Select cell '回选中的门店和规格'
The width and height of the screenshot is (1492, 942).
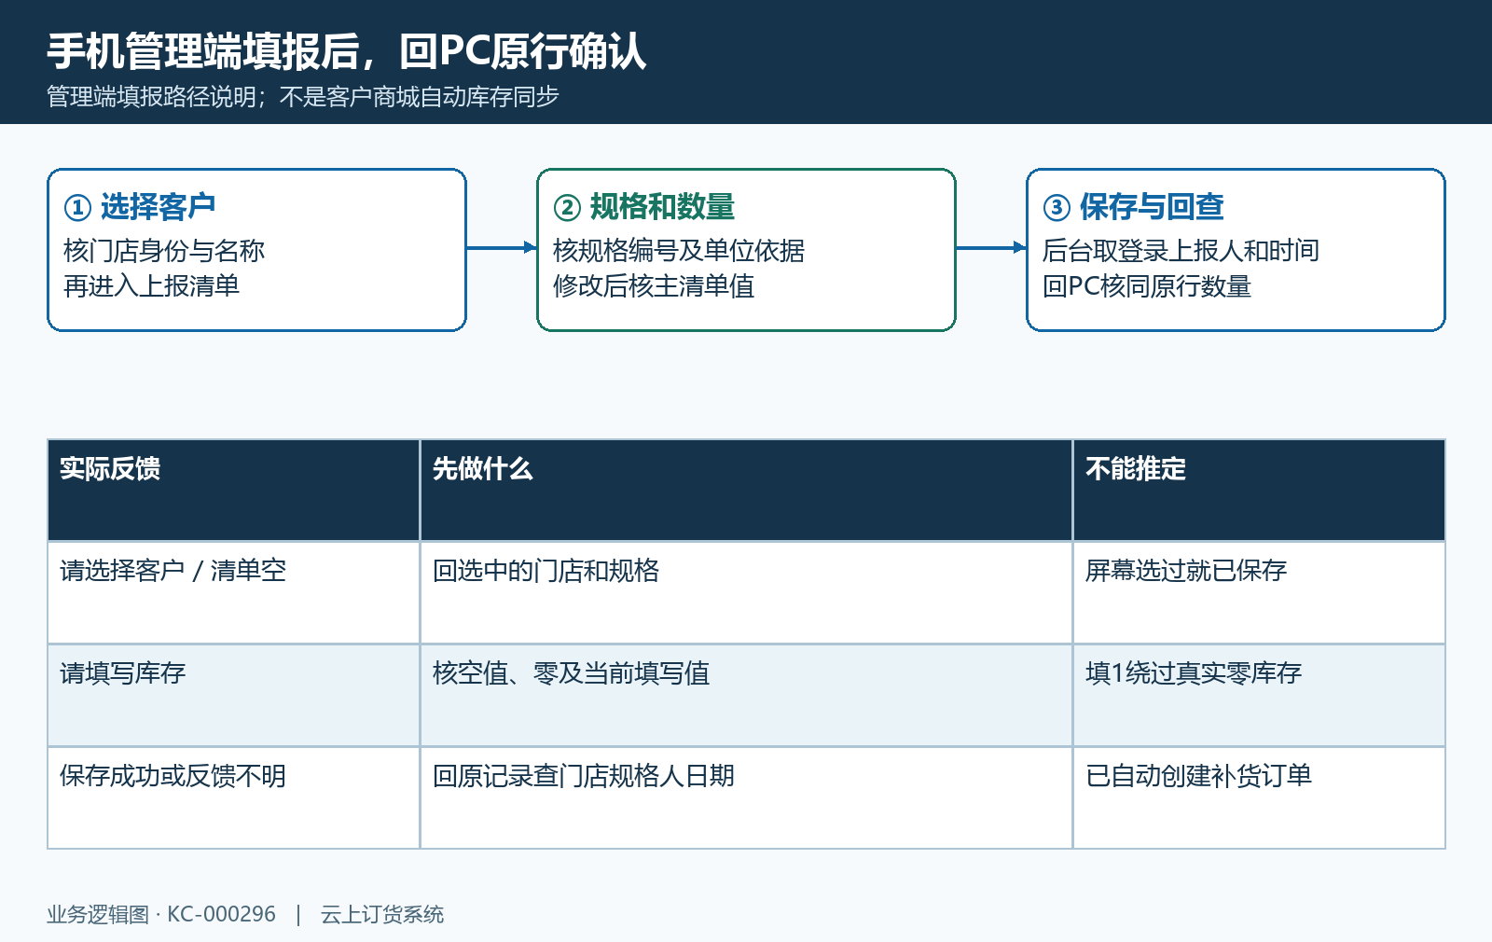click(x=746, y=593)
